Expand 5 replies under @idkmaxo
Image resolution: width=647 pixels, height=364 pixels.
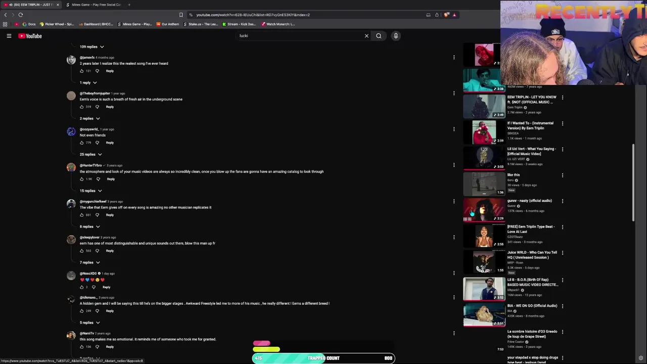pos(89,323)
